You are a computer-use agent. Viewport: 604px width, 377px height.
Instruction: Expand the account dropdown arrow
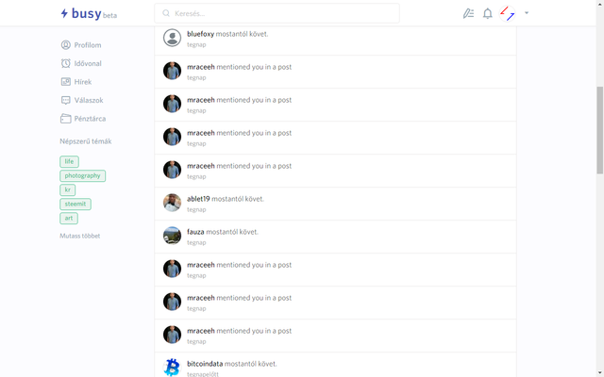pos(527,13)
